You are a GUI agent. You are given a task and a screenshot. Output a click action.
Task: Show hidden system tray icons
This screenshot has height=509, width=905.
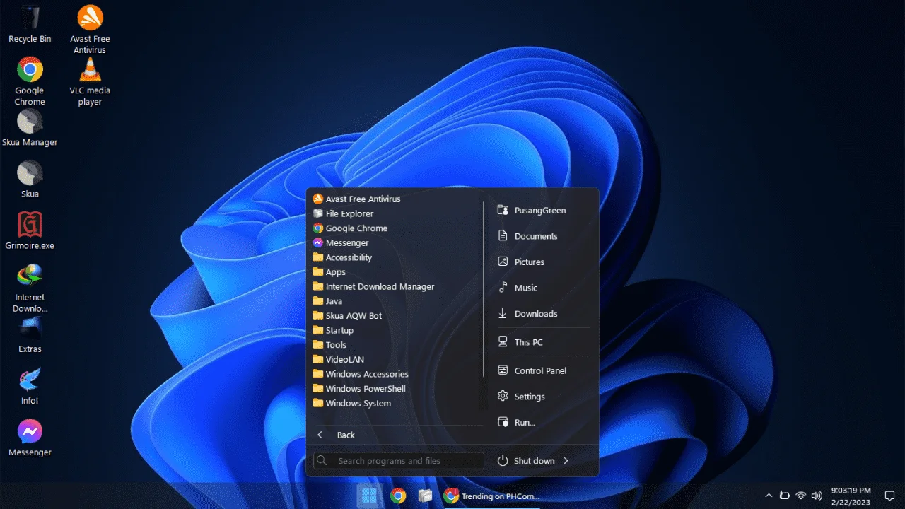[769, 496]
